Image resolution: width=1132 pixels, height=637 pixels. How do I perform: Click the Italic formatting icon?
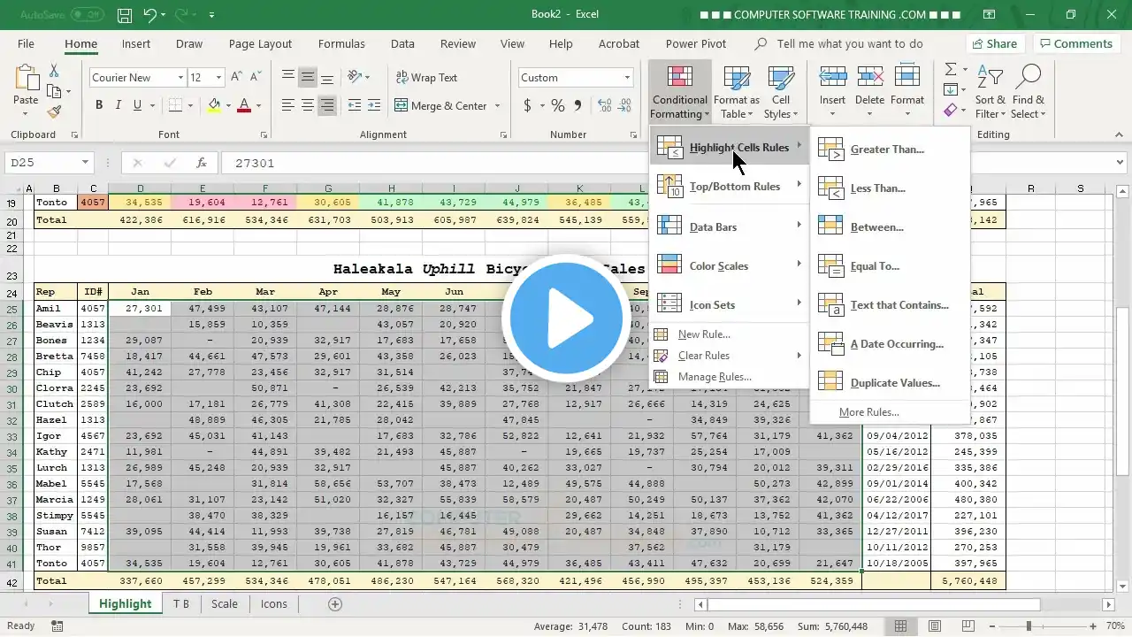(x=119, y=105)
